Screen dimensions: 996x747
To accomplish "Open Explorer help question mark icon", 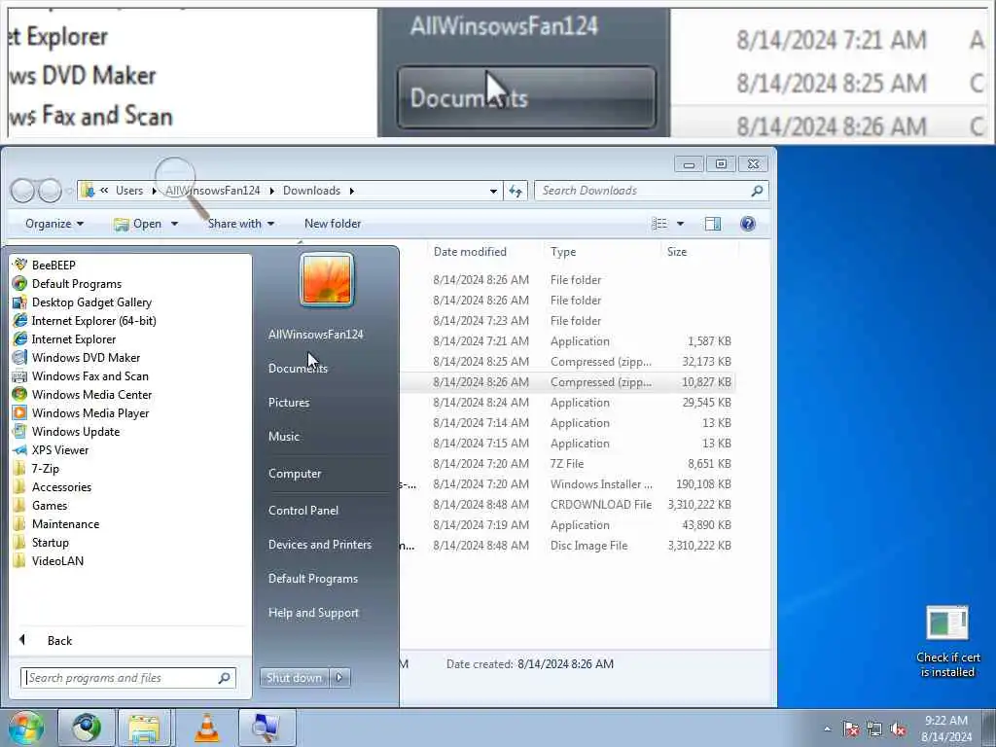I will (x=748, y=224).
